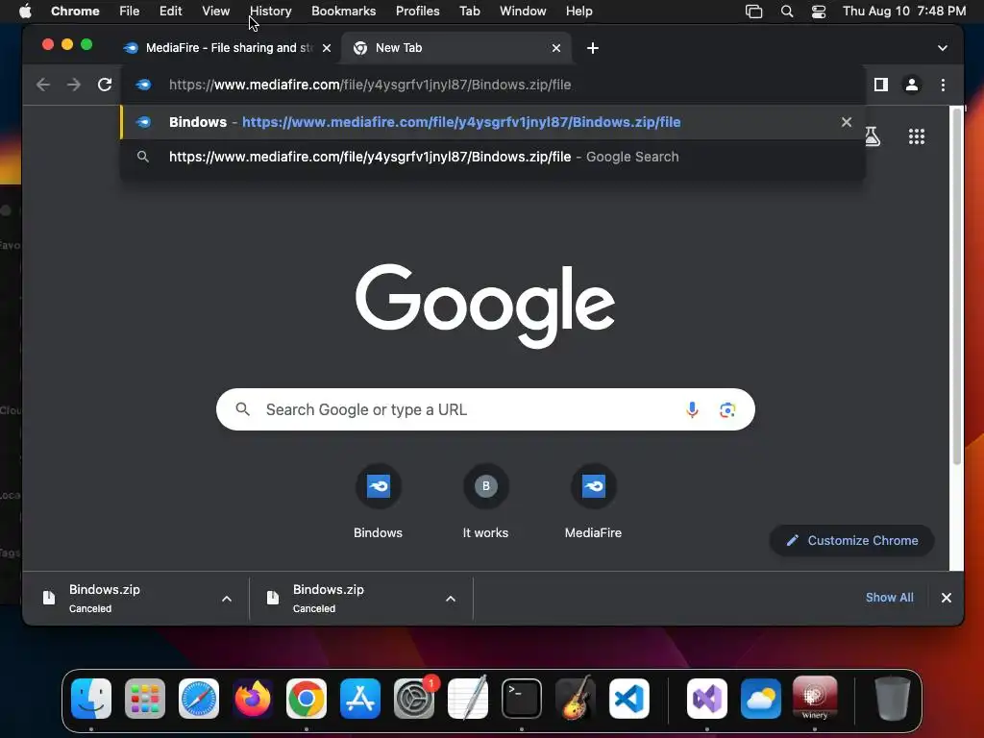984x738 pixels.
Task: Open the Google apps grid icon
Action: click(916, 136)
